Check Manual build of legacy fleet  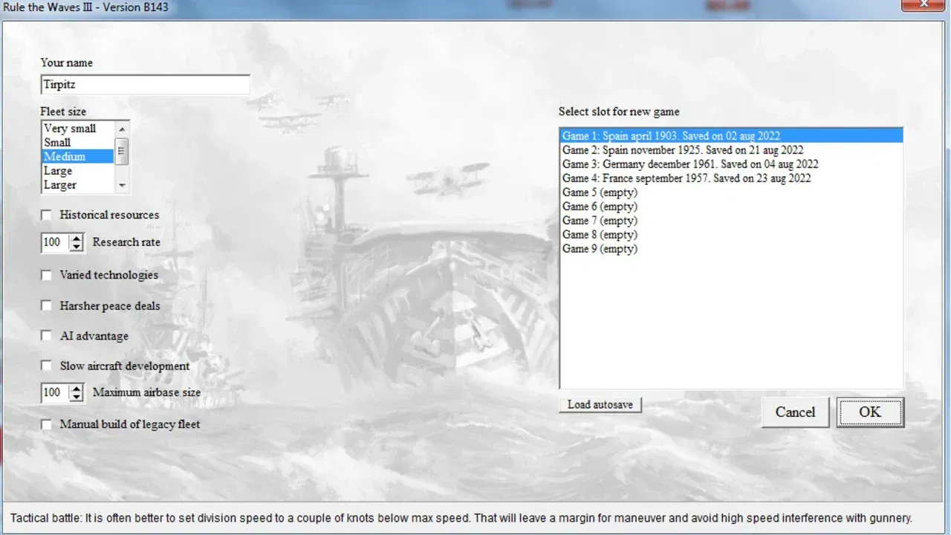[46, 424]
